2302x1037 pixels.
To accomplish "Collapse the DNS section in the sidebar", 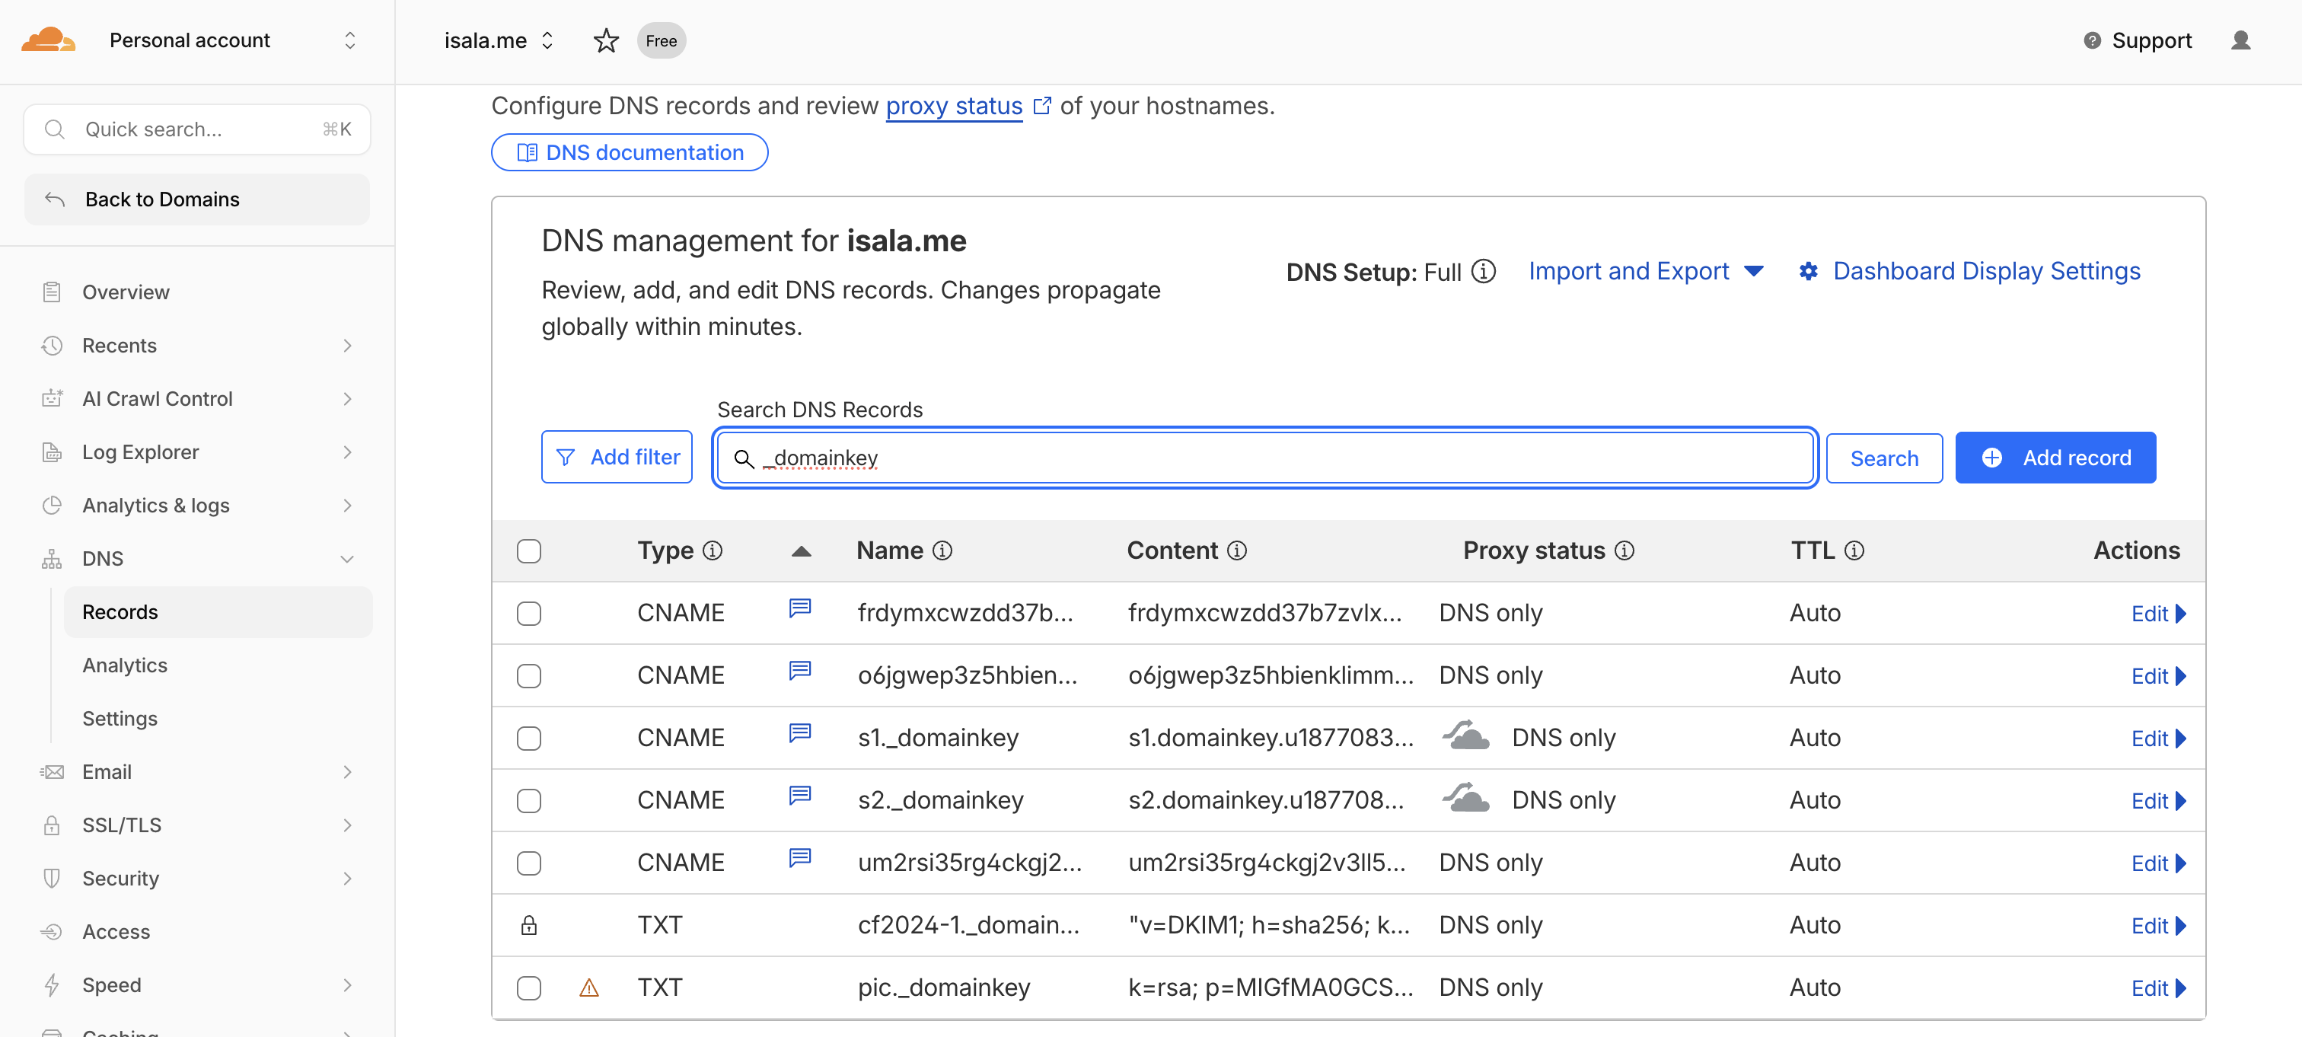I will [346, 558].
